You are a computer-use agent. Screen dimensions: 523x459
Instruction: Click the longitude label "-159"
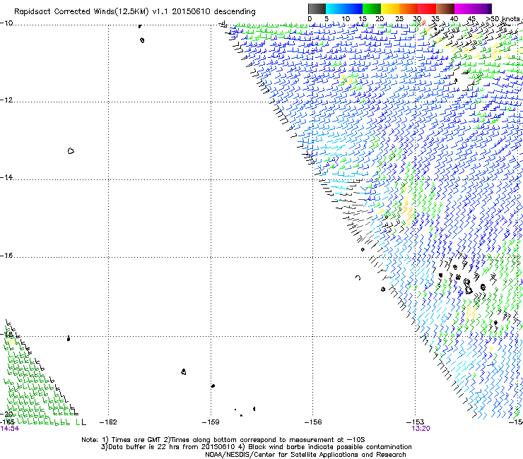click(211, 422)
